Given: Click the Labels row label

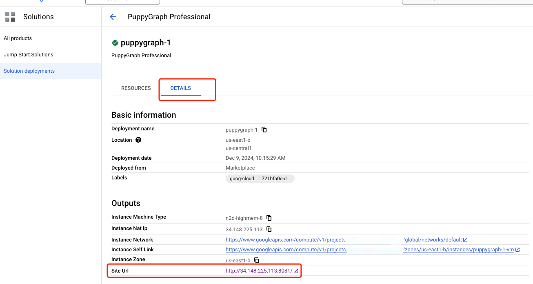Looking at the screenshot, I should point(119,178).
